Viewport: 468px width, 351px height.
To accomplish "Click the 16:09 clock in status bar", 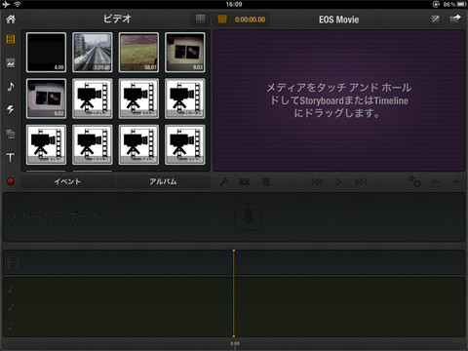I will 234,4.
